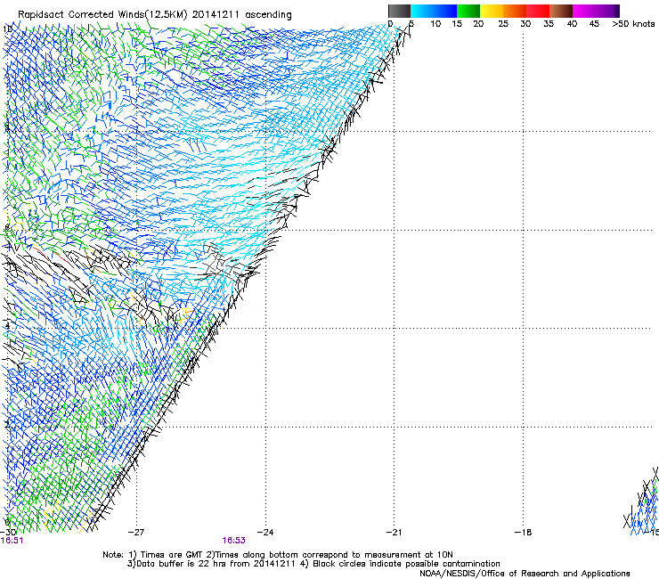Click the cyan 5-10 knots legend segment
This screenshot has height=579, width=659.
[422, 11]
